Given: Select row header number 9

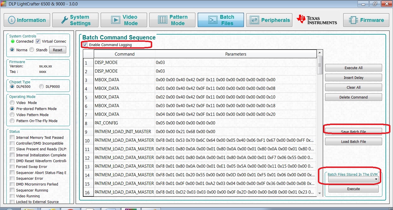Looking at the screenshot, I should tap(88, 132).
